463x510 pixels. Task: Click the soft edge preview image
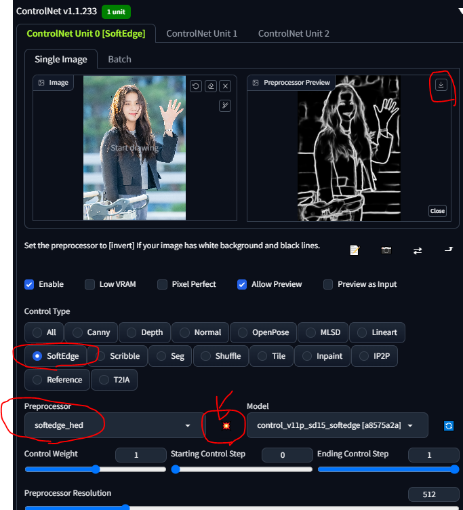(349, 149)
